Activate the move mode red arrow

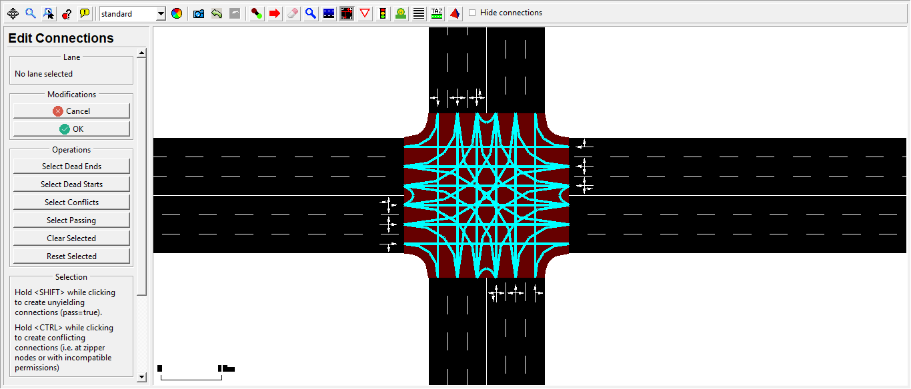coord(275,13)
